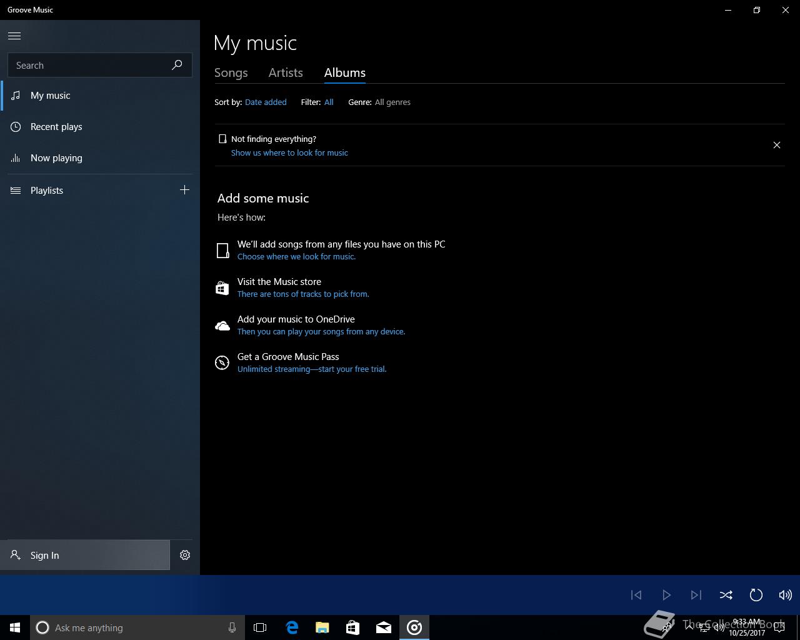The height and width of the screenshot is (640, 800).
Task: Dismiss the Not finding everything banner
Action: pyautogui.click(x=777, y=145)
